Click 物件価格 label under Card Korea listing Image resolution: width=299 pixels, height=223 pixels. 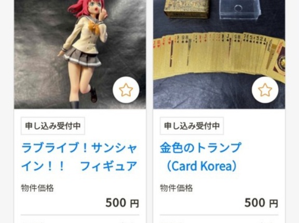[176, 188]
